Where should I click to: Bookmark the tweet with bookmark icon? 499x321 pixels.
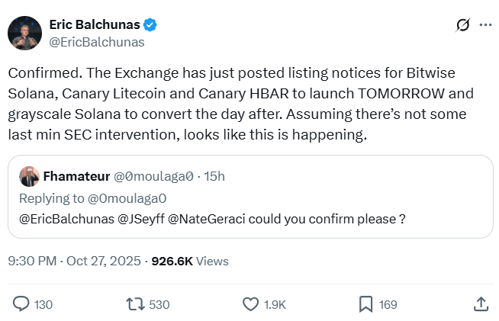[x=365, y=304]
